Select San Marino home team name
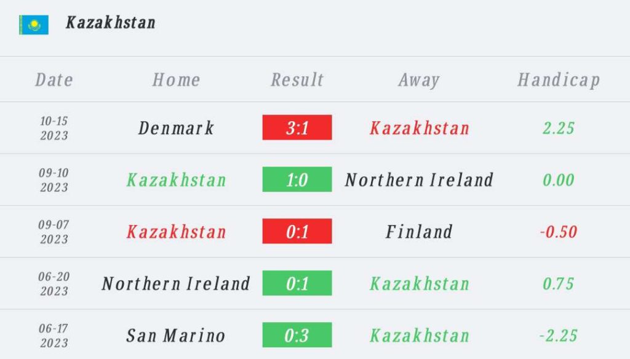Image resolution: width=630 pixels, height=359 pixels. click(176, 335)
